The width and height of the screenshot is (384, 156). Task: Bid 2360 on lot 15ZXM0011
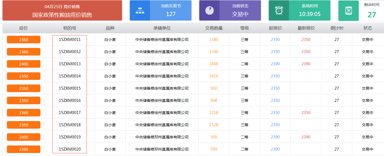click(24, 40)
